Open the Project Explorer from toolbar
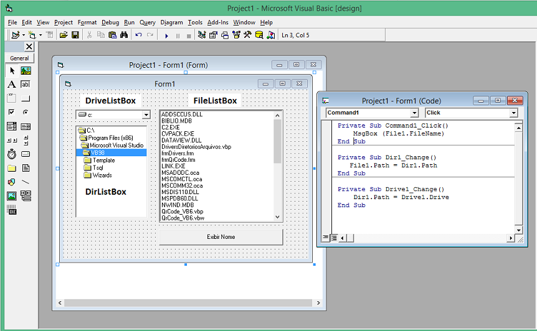537x331 pixels. pyautogui.click(x=202, y=35)
